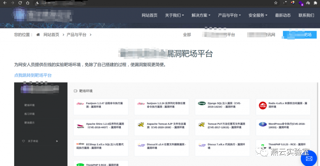This screenshot has width=320, height=166.
Task: Open ECShop 2.x/3.x SQL注入 card
Action: pyautogui.click(x=101, y=148)
